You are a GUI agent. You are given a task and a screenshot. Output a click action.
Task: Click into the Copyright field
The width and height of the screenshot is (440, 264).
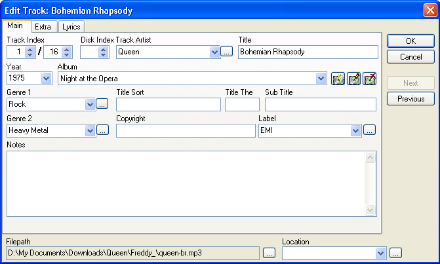[186, 130]
